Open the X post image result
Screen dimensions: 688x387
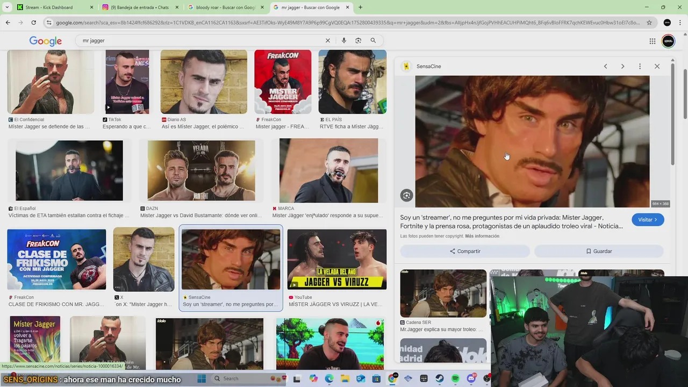point(144,260)
